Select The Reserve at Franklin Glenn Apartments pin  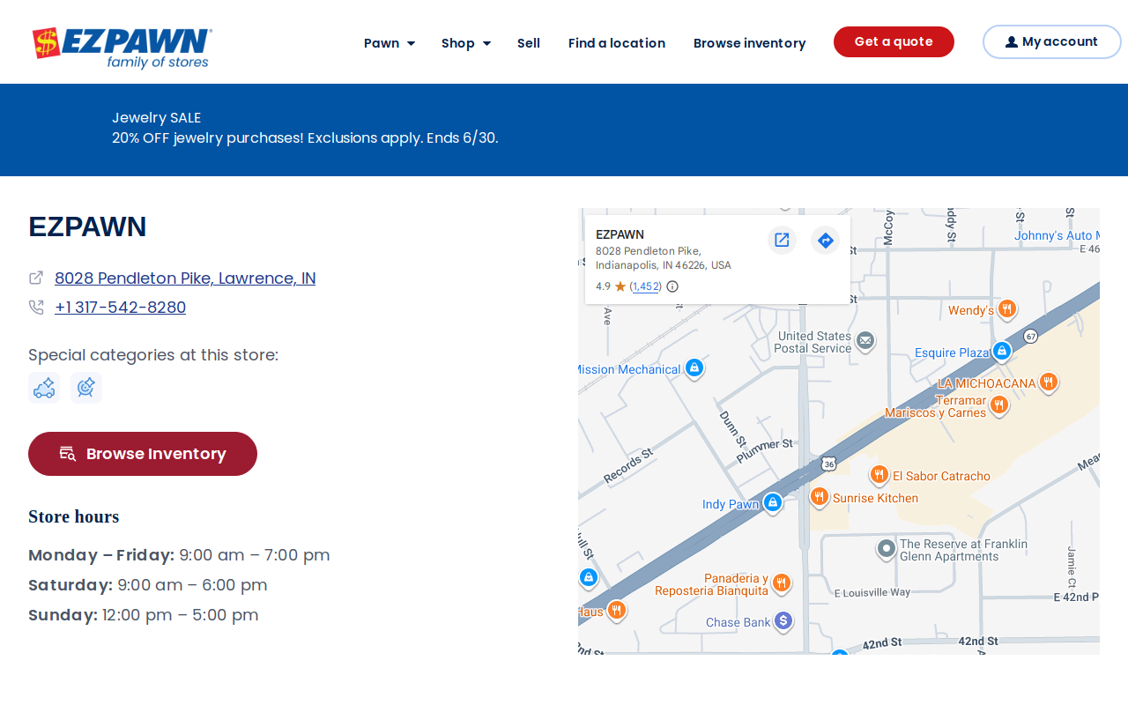[x=887, y=549]
